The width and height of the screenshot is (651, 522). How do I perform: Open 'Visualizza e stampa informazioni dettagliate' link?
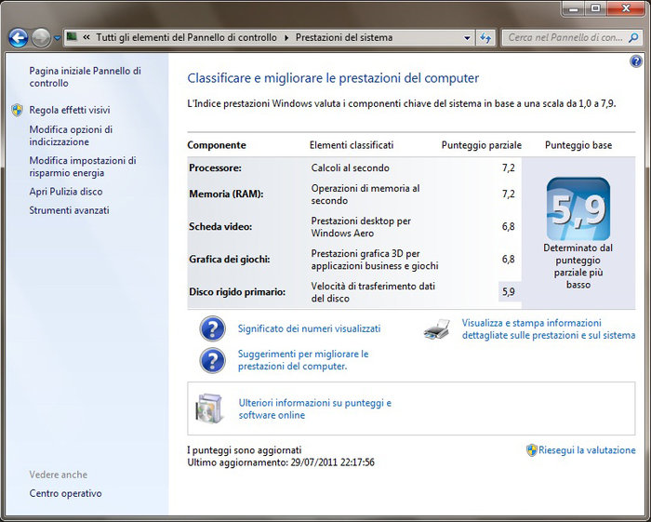pos(549,328)
